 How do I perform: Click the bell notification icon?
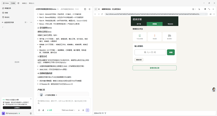205,9
